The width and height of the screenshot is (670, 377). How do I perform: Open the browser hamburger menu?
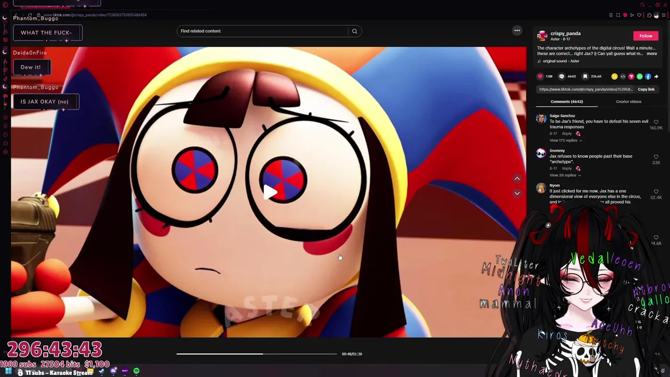click(x=663, y=15)
